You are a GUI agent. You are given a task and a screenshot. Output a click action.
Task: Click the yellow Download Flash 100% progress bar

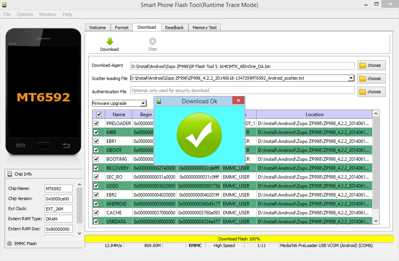click(239, 238)
